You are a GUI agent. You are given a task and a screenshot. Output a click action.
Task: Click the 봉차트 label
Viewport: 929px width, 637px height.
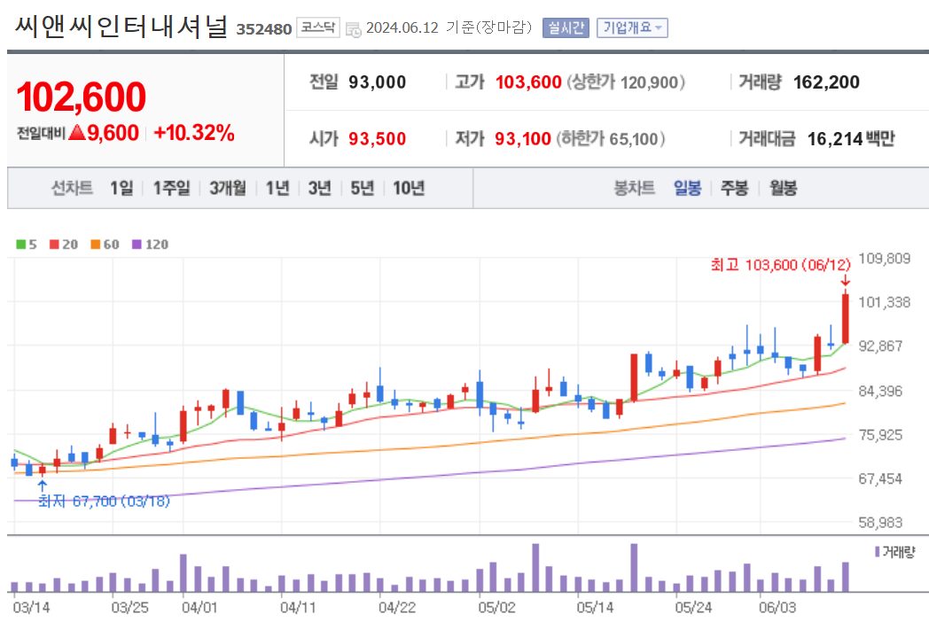pos(634,188)
